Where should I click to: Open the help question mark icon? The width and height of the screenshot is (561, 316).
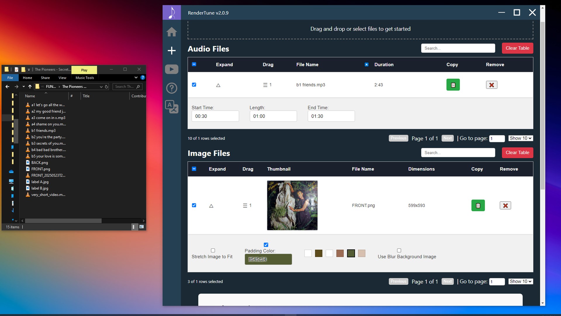[x=172, y=88]
